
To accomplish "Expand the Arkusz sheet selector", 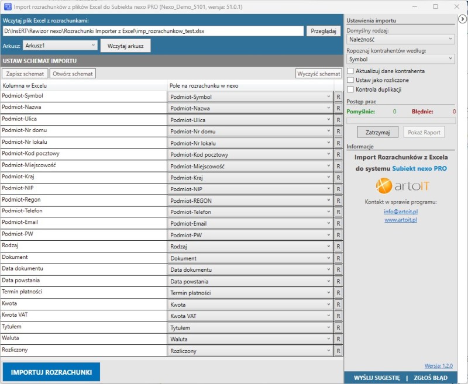I will point(60,45).
